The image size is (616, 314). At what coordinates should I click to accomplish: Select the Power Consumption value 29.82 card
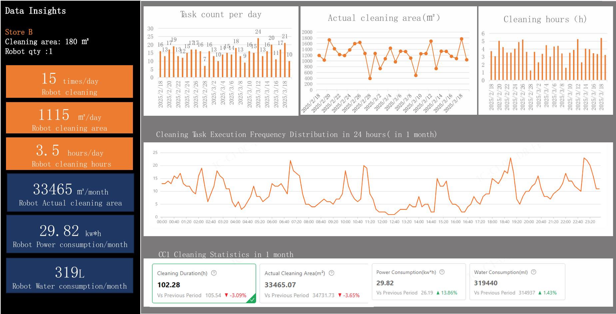[418, 282]
